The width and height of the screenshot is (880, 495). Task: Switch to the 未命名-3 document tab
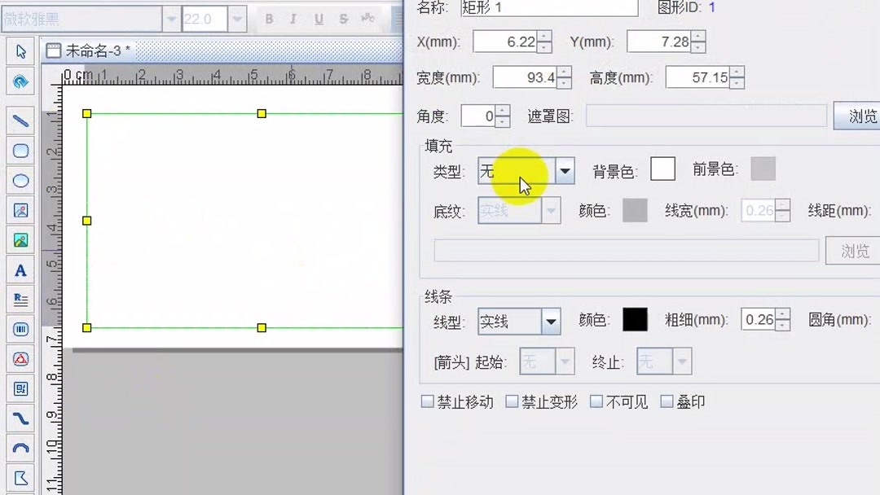point(88,50)
